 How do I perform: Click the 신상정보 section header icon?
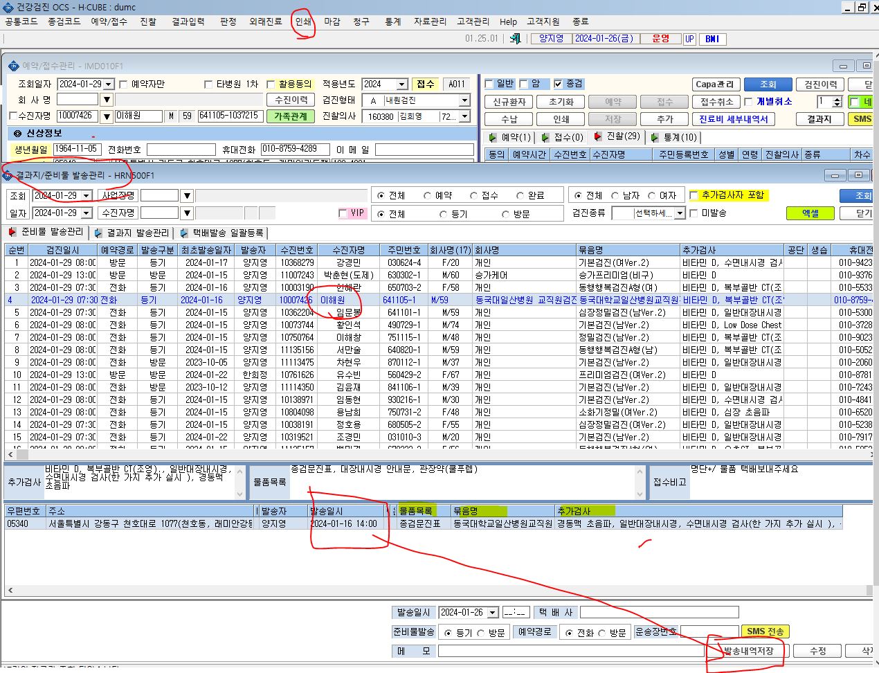[x=18, y=133]
